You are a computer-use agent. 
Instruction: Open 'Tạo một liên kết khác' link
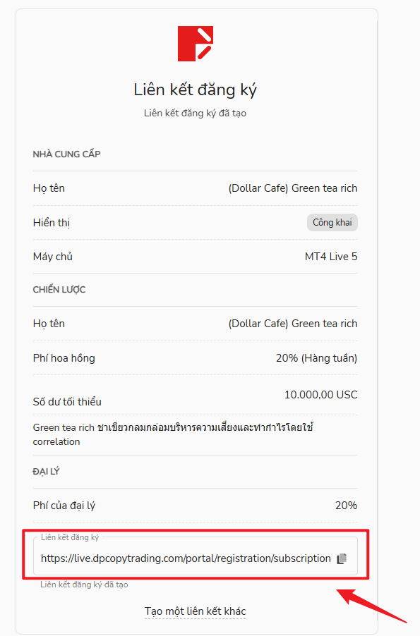[x=196, y=611]
